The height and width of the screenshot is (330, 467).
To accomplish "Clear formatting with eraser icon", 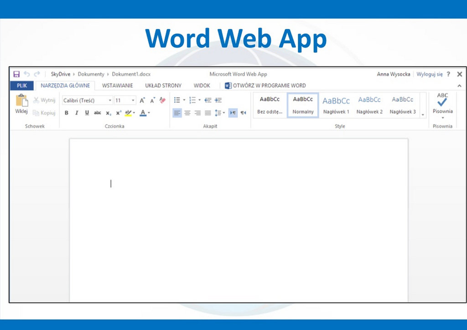I will (x=163, y=100).
